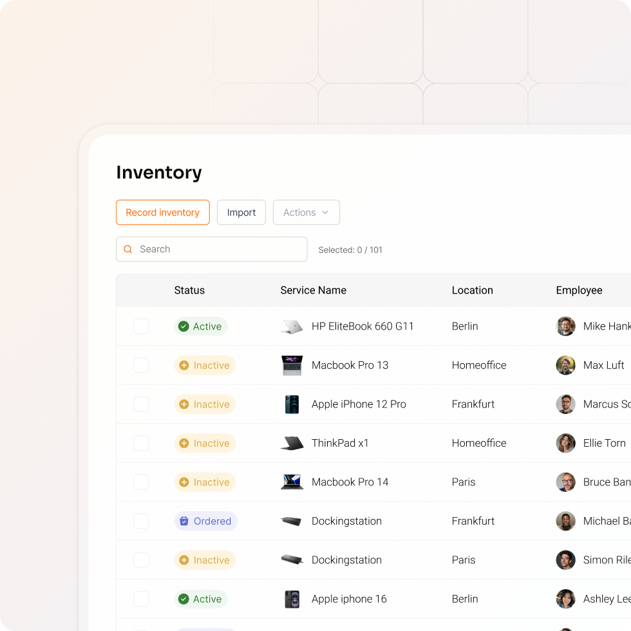Click the Macbook Pro 13 name
This screenshot has height=631, width=631.
click(x=350, y=366)
